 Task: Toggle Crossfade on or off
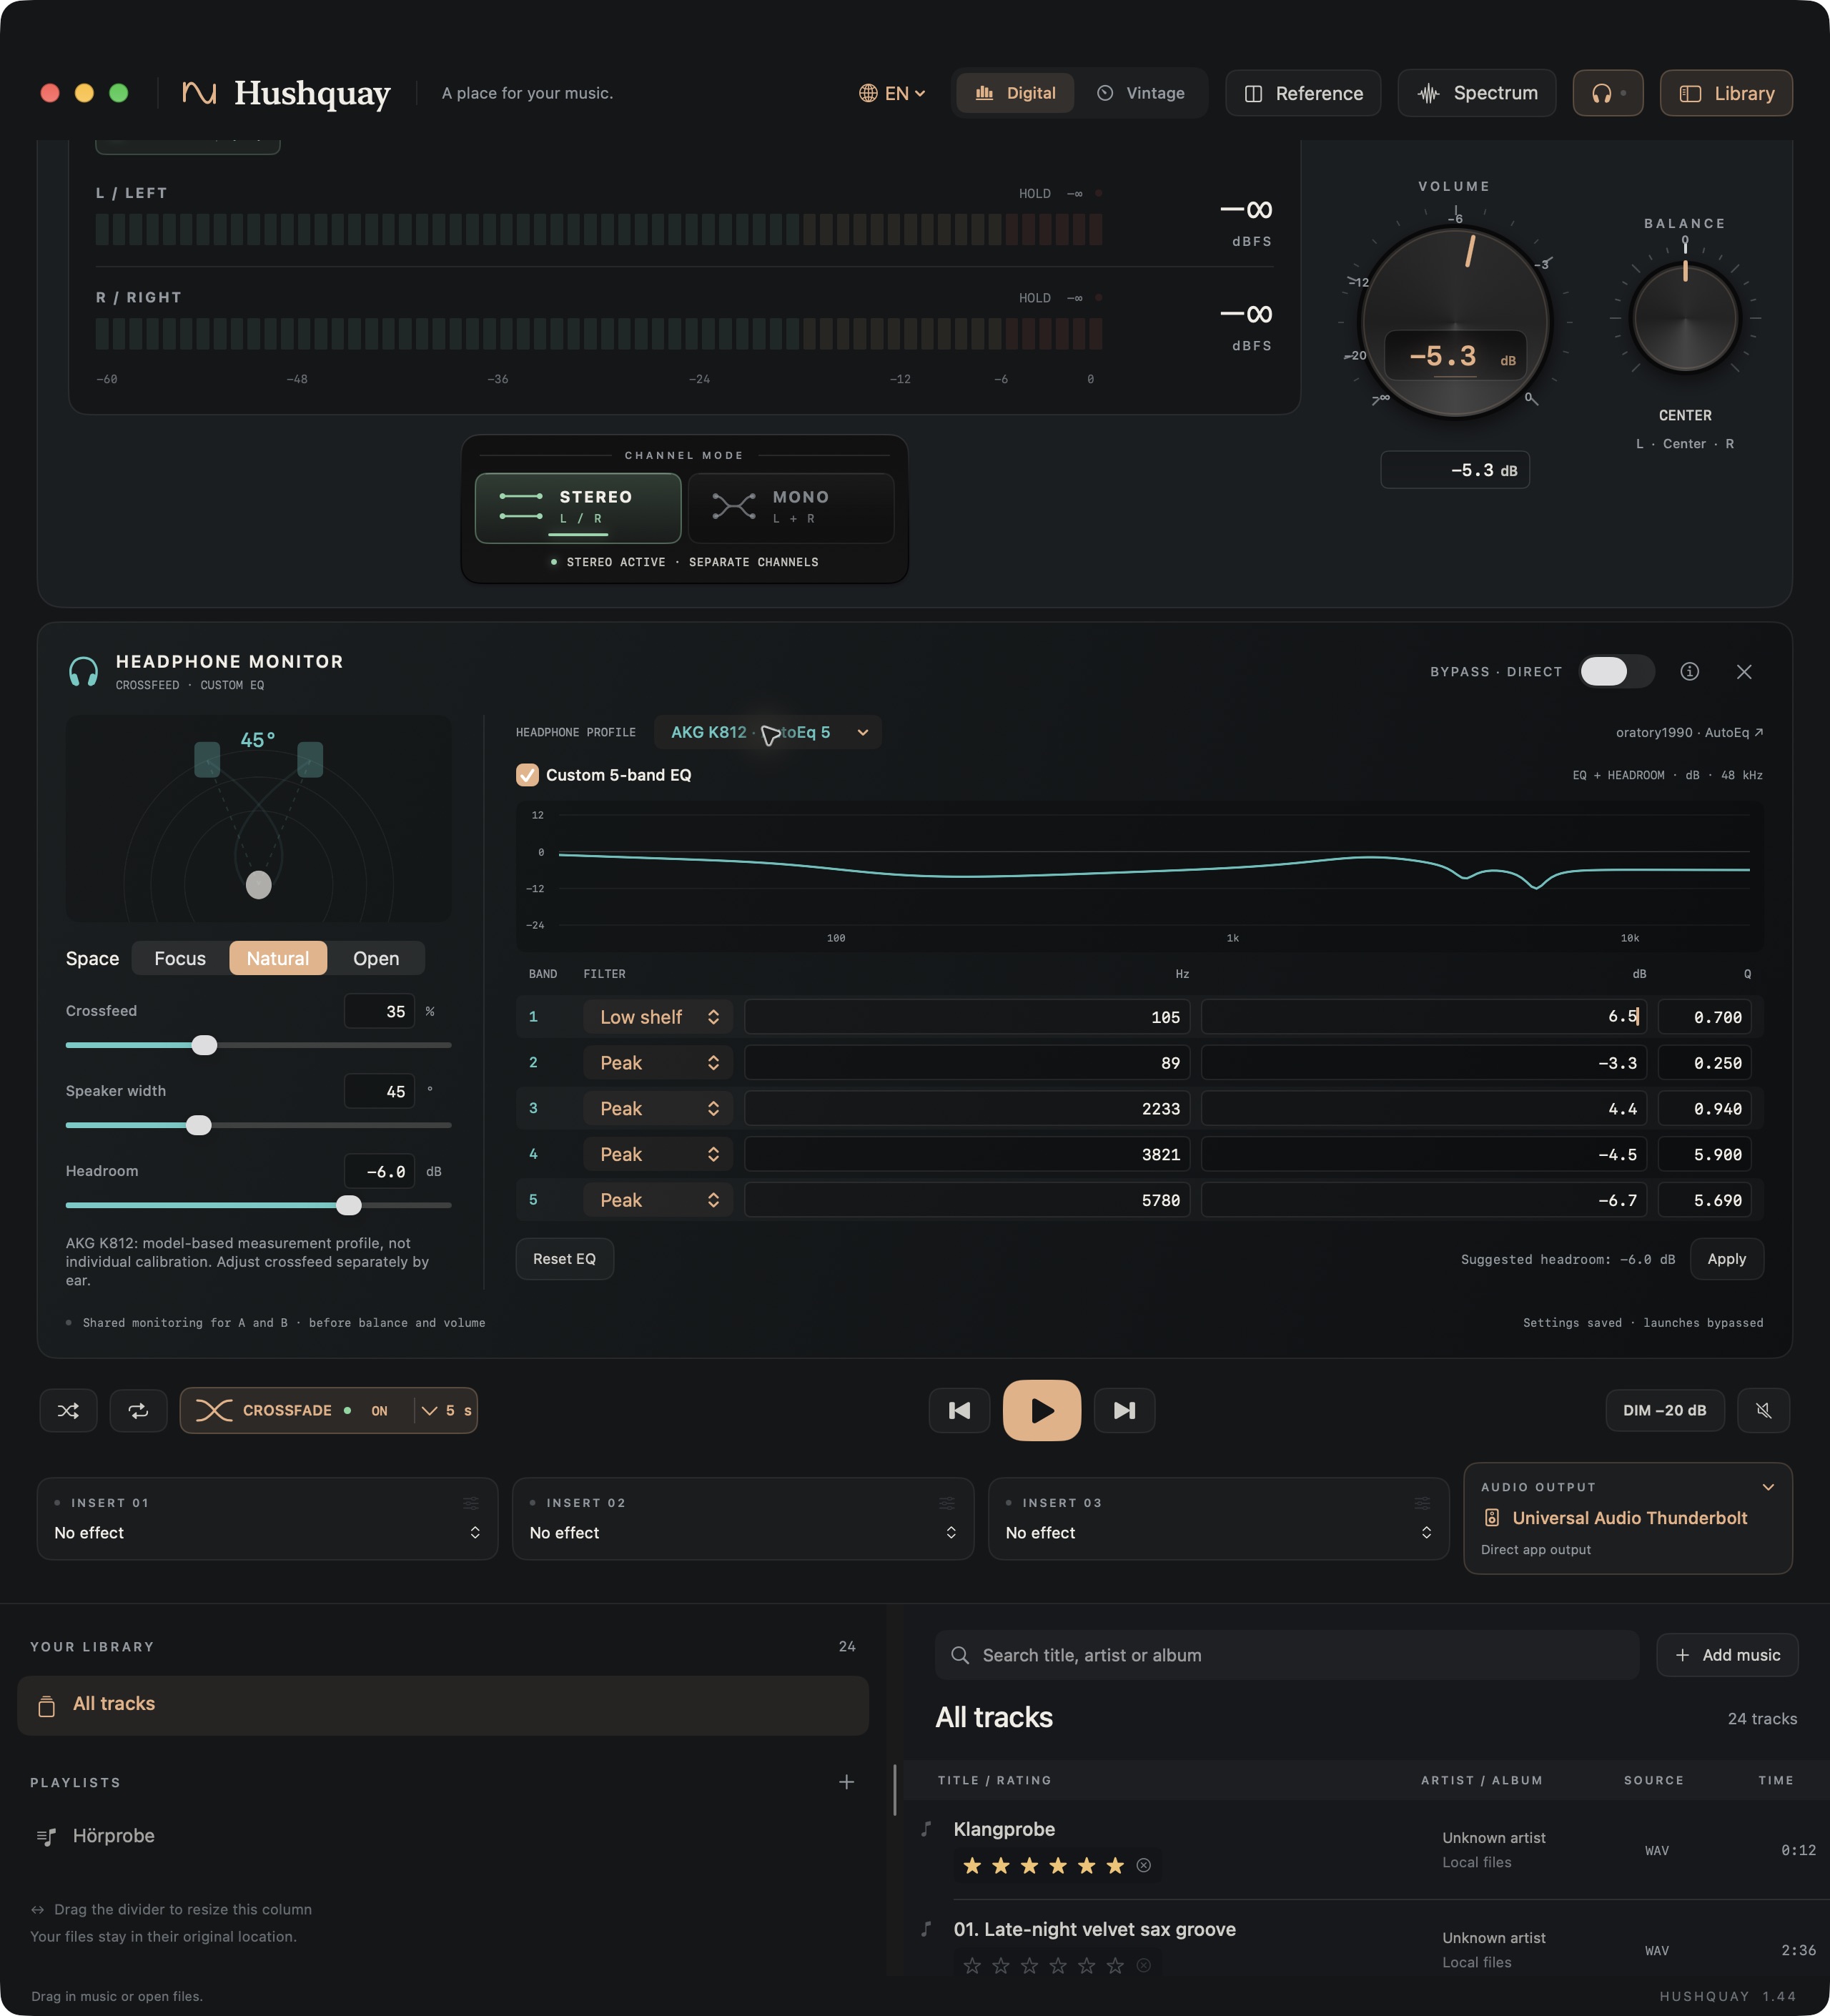296,1410
